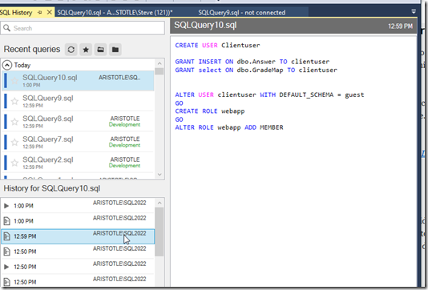
Task: Switch to SQLQuery10.sql document tab
Action: 115,13
